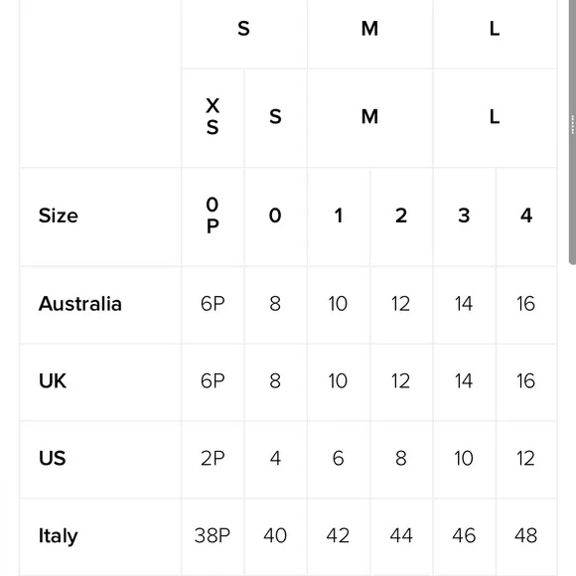Click the vertical scrollbar handle on the right edge
This screenshot has width=576, height=576.
[x=573, y=132]
